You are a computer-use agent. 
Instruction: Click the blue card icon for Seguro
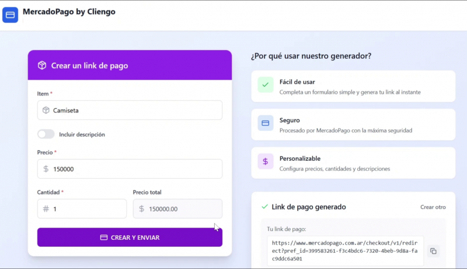[266, 123]
